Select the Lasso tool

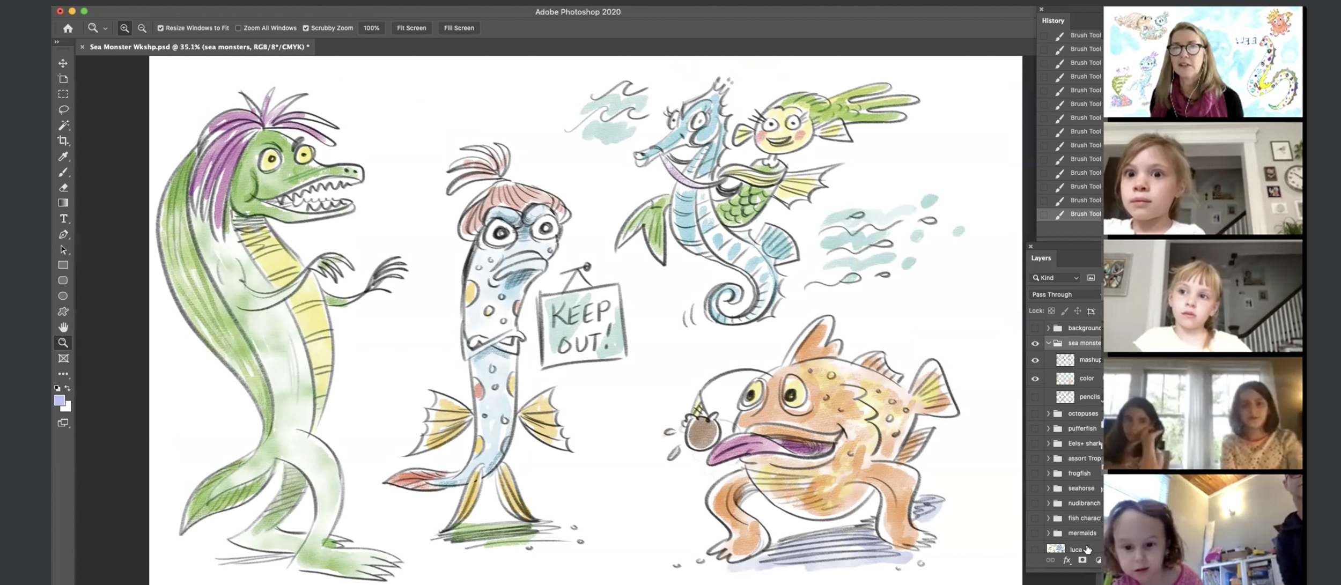(x=63, y=109)
